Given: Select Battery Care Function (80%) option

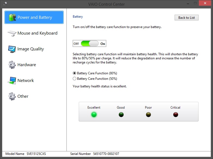Looking at the screenshot, I should tap(75, 73).
